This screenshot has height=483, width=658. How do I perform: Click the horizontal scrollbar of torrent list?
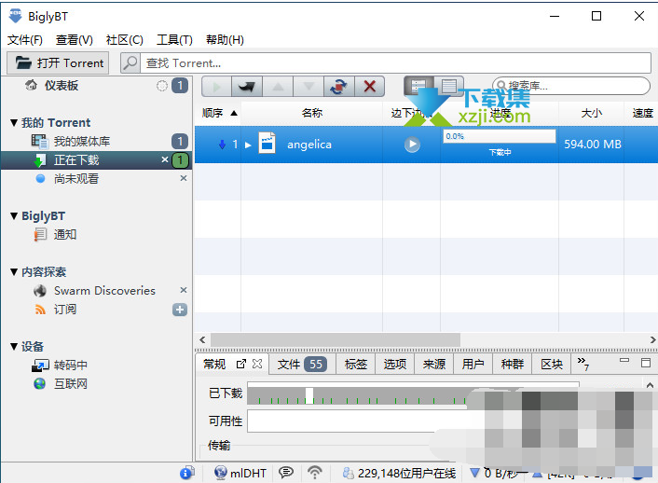(336, 339)
